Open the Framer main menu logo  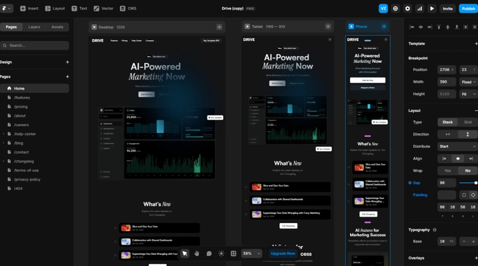tap(6, 8)
